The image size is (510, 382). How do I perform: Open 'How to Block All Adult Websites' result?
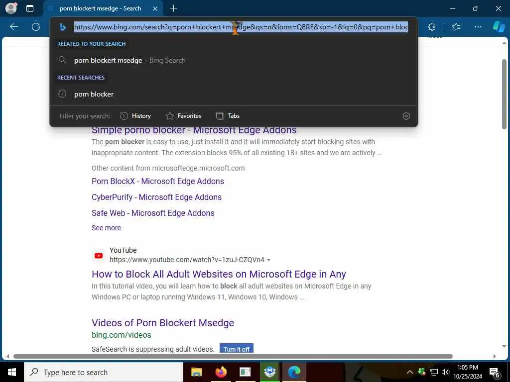coord(219,274)
